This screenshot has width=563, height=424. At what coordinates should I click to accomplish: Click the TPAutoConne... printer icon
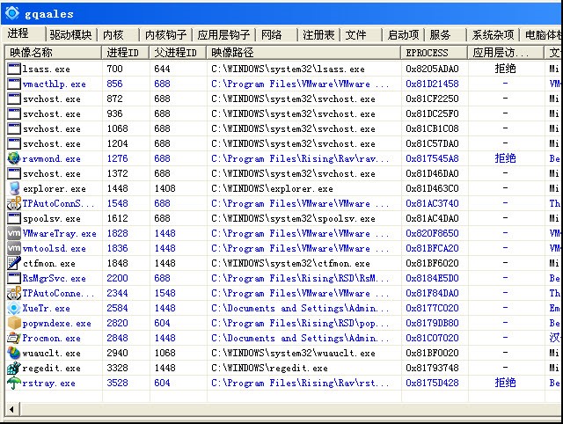(x=14, y=293)
